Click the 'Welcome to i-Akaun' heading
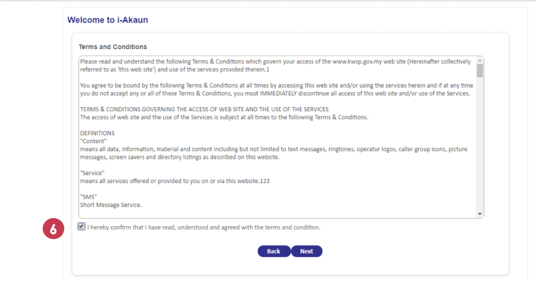Viewport: 536px width, 284px height. click(108, 20)
